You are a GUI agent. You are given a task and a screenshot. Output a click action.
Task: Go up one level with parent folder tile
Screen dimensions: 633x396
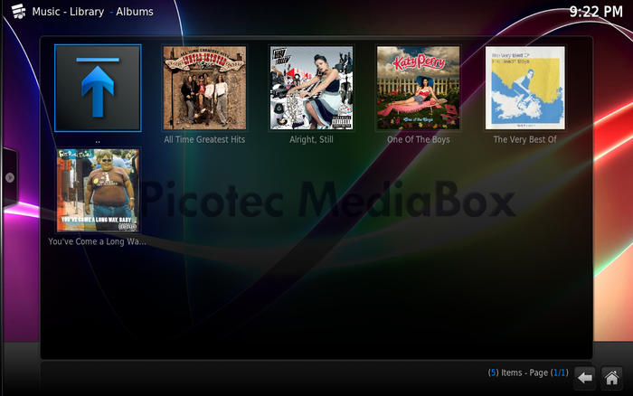coord(98,88)
